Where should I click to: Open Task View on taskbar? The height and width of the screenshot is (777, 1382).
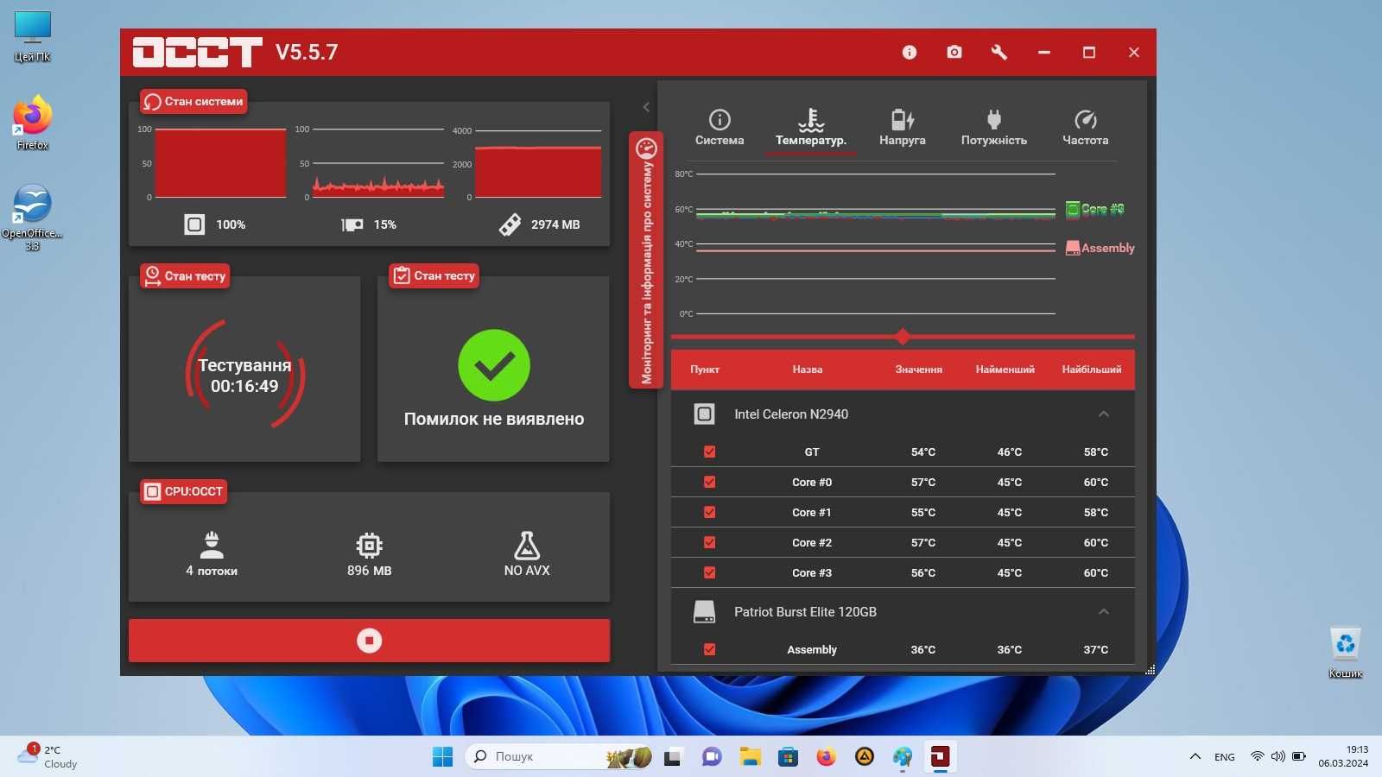coord(673,757)
